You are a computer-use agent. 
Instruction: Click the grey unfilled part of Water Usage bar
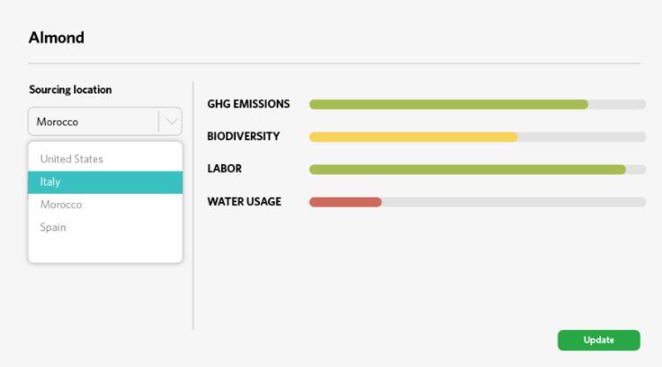click(x=513, y=202)
